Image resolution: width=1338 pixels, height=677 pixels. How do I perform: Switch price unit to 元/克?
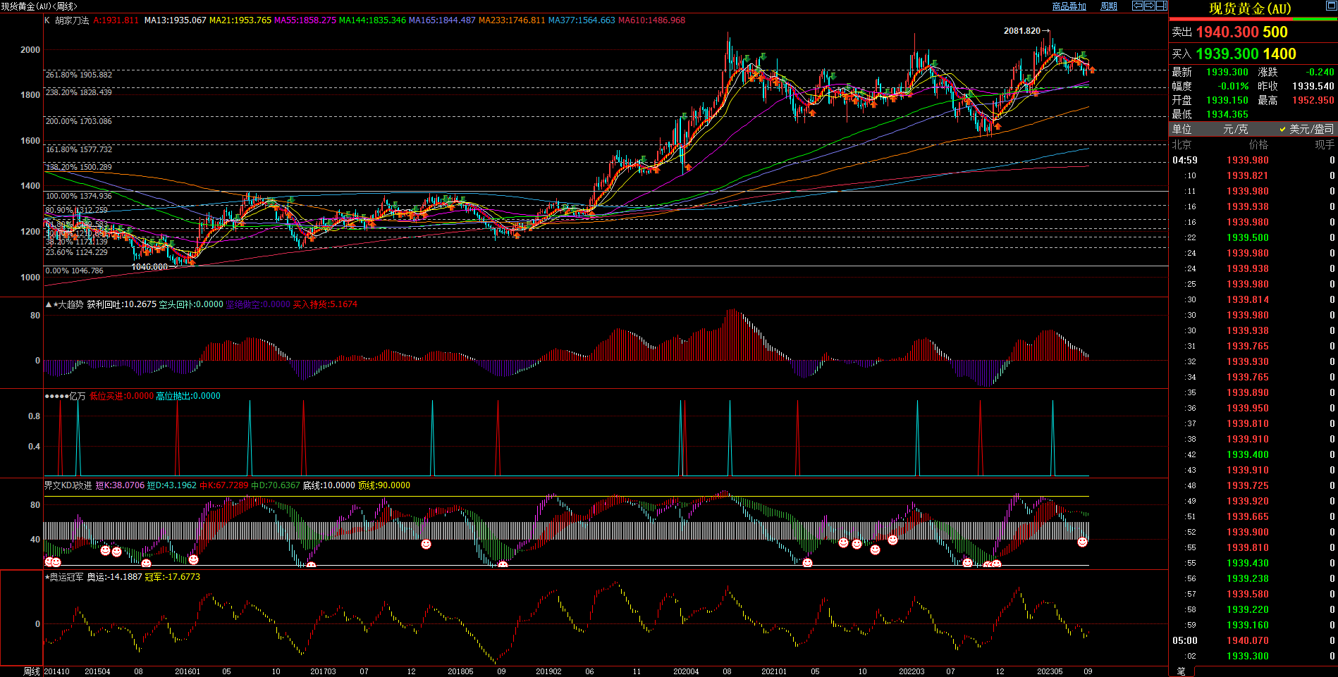(x=1235, y=129)
